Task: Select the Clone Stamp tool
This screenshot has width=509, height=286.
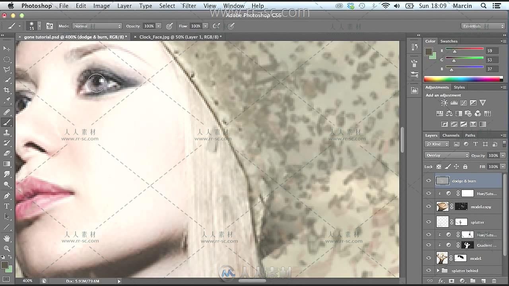Action: pyautogui.click(x=7, y=133)
